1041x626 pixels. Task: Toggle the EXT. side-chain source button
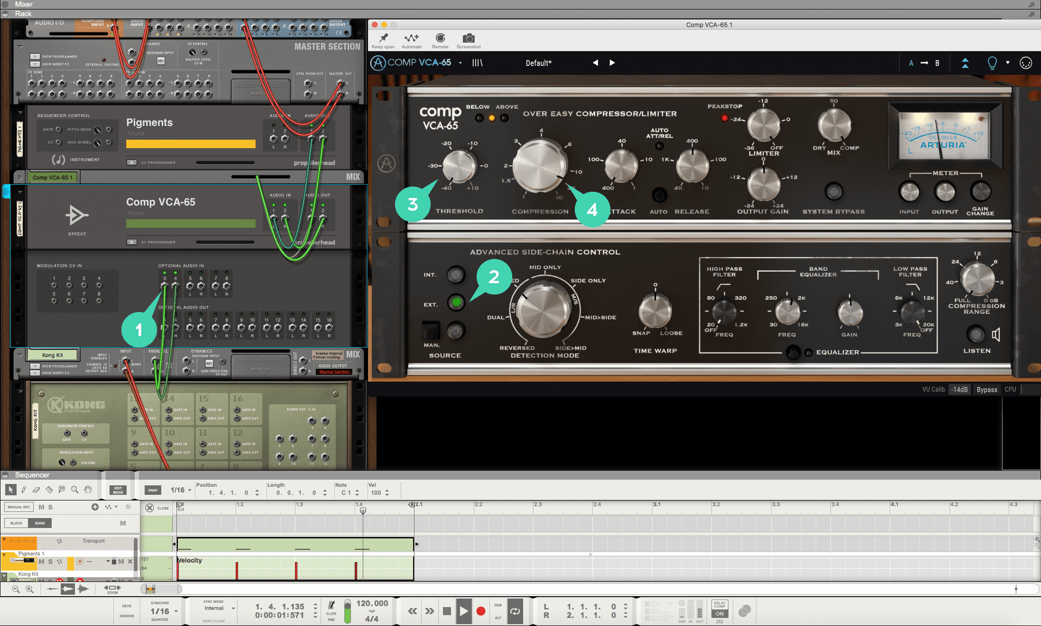pos(456,303)
